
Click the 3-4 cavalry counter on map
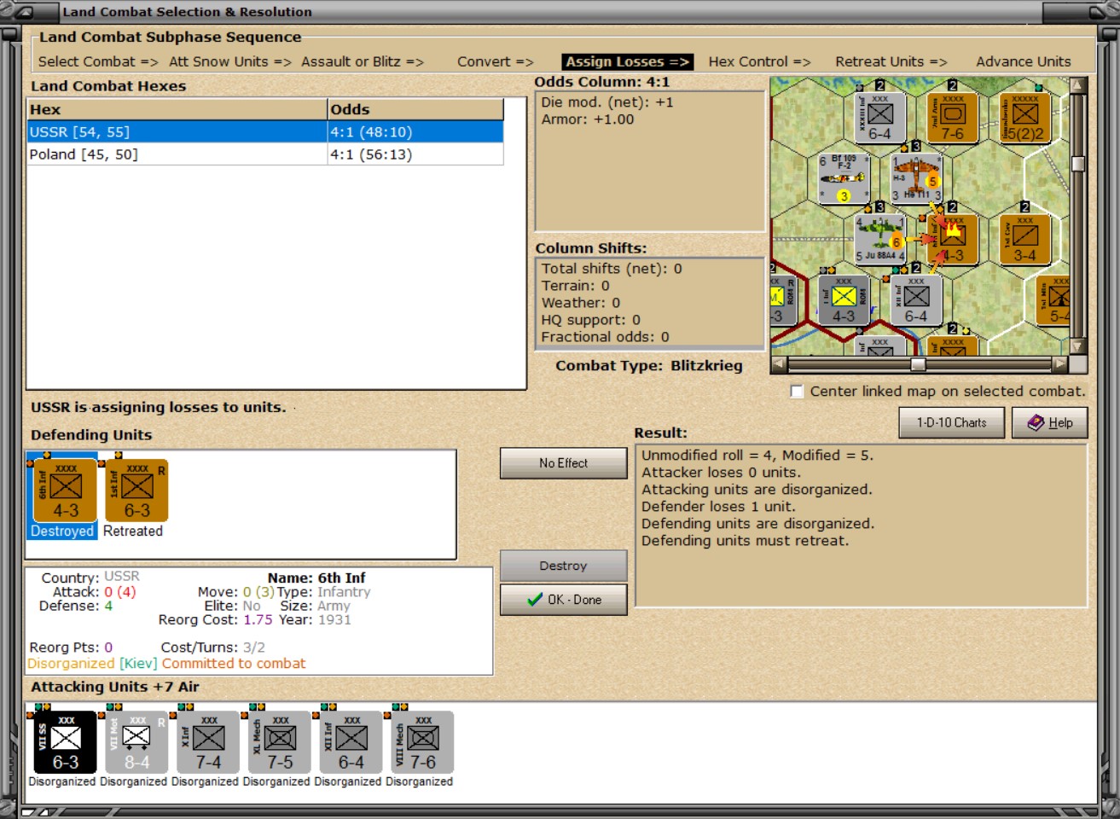pos(1025,239)
